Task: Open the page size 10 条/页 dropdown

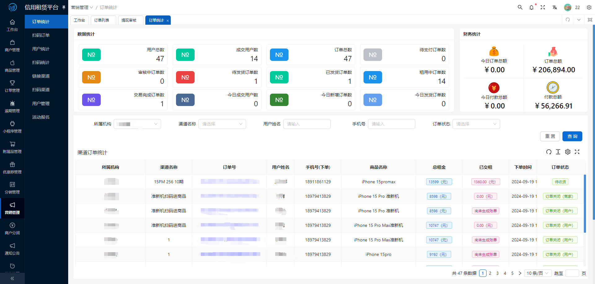Action: 538,273
